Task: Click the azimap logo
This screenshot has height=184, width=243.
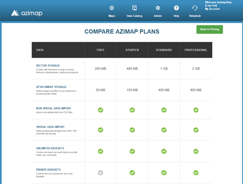Action: pos(27,13)
